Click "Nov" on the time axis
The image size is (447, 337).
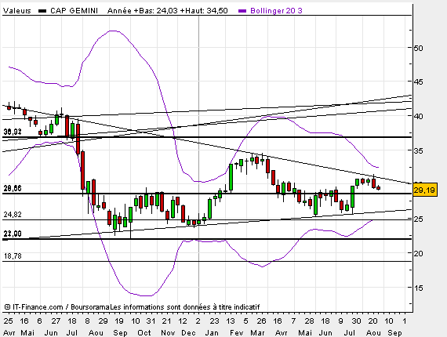coord(168,333)
